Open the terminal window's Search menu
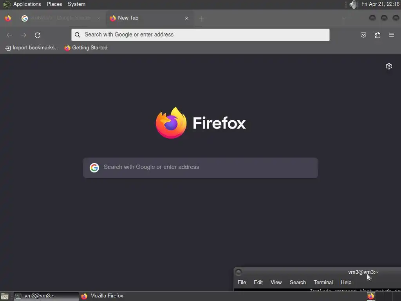This screenshot has height=301, width=401. coord(298,282)
